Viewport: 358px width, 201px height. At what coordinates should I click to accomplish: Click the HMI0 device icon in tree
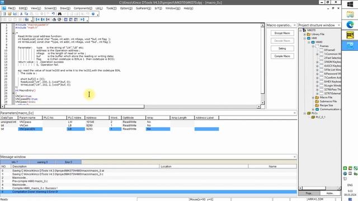click(x=313, y=42)
